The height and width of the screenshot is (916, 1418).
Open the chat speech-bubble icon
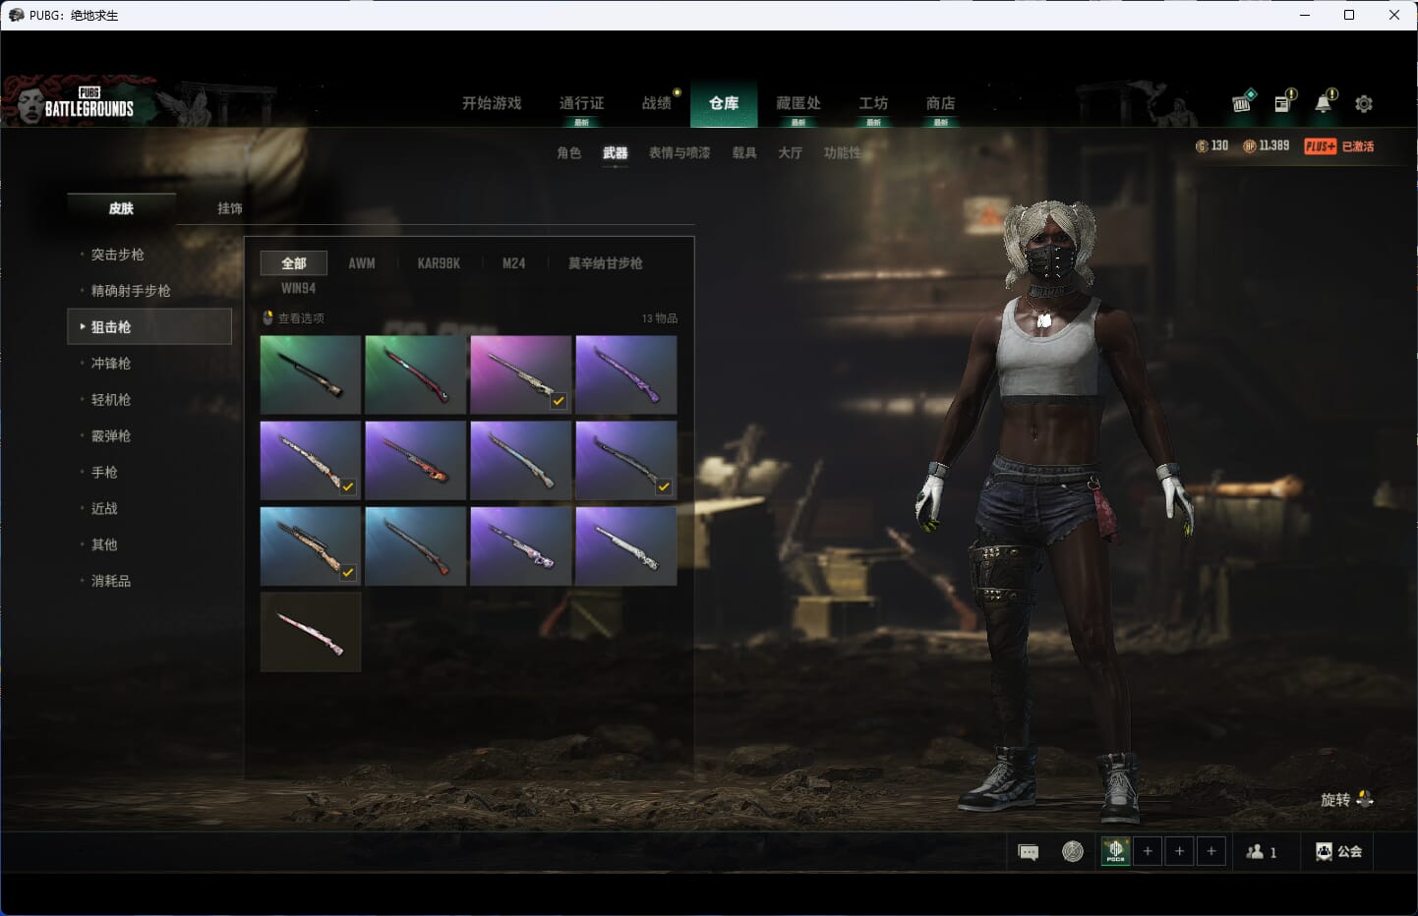tap(1029, 852)
